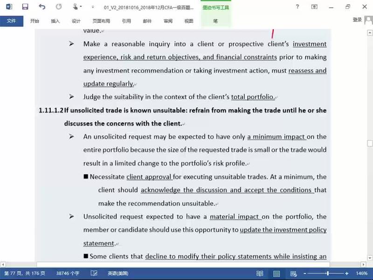The height and width of the screenshot is (280, 373).
Task: Click text 'make the recommendation unsuitable.'
Action: tap(157, 203)
